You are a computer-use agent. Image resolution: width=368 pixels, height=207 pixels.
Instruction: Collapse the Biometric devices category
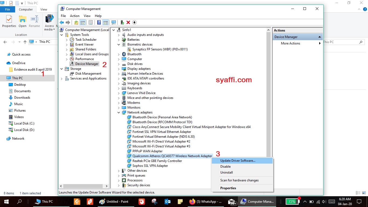[119, 44]
